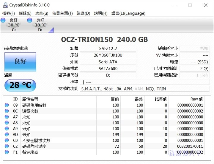Click the OCZ-TRION150 240.0 GB model title
This screenshot has width=214, height=164.
(x=104, y=40)
